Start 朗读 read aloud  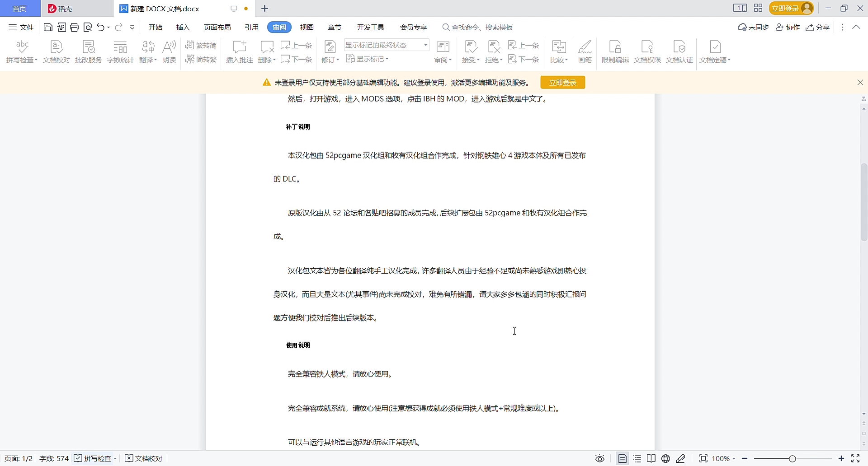pos(169,52)
